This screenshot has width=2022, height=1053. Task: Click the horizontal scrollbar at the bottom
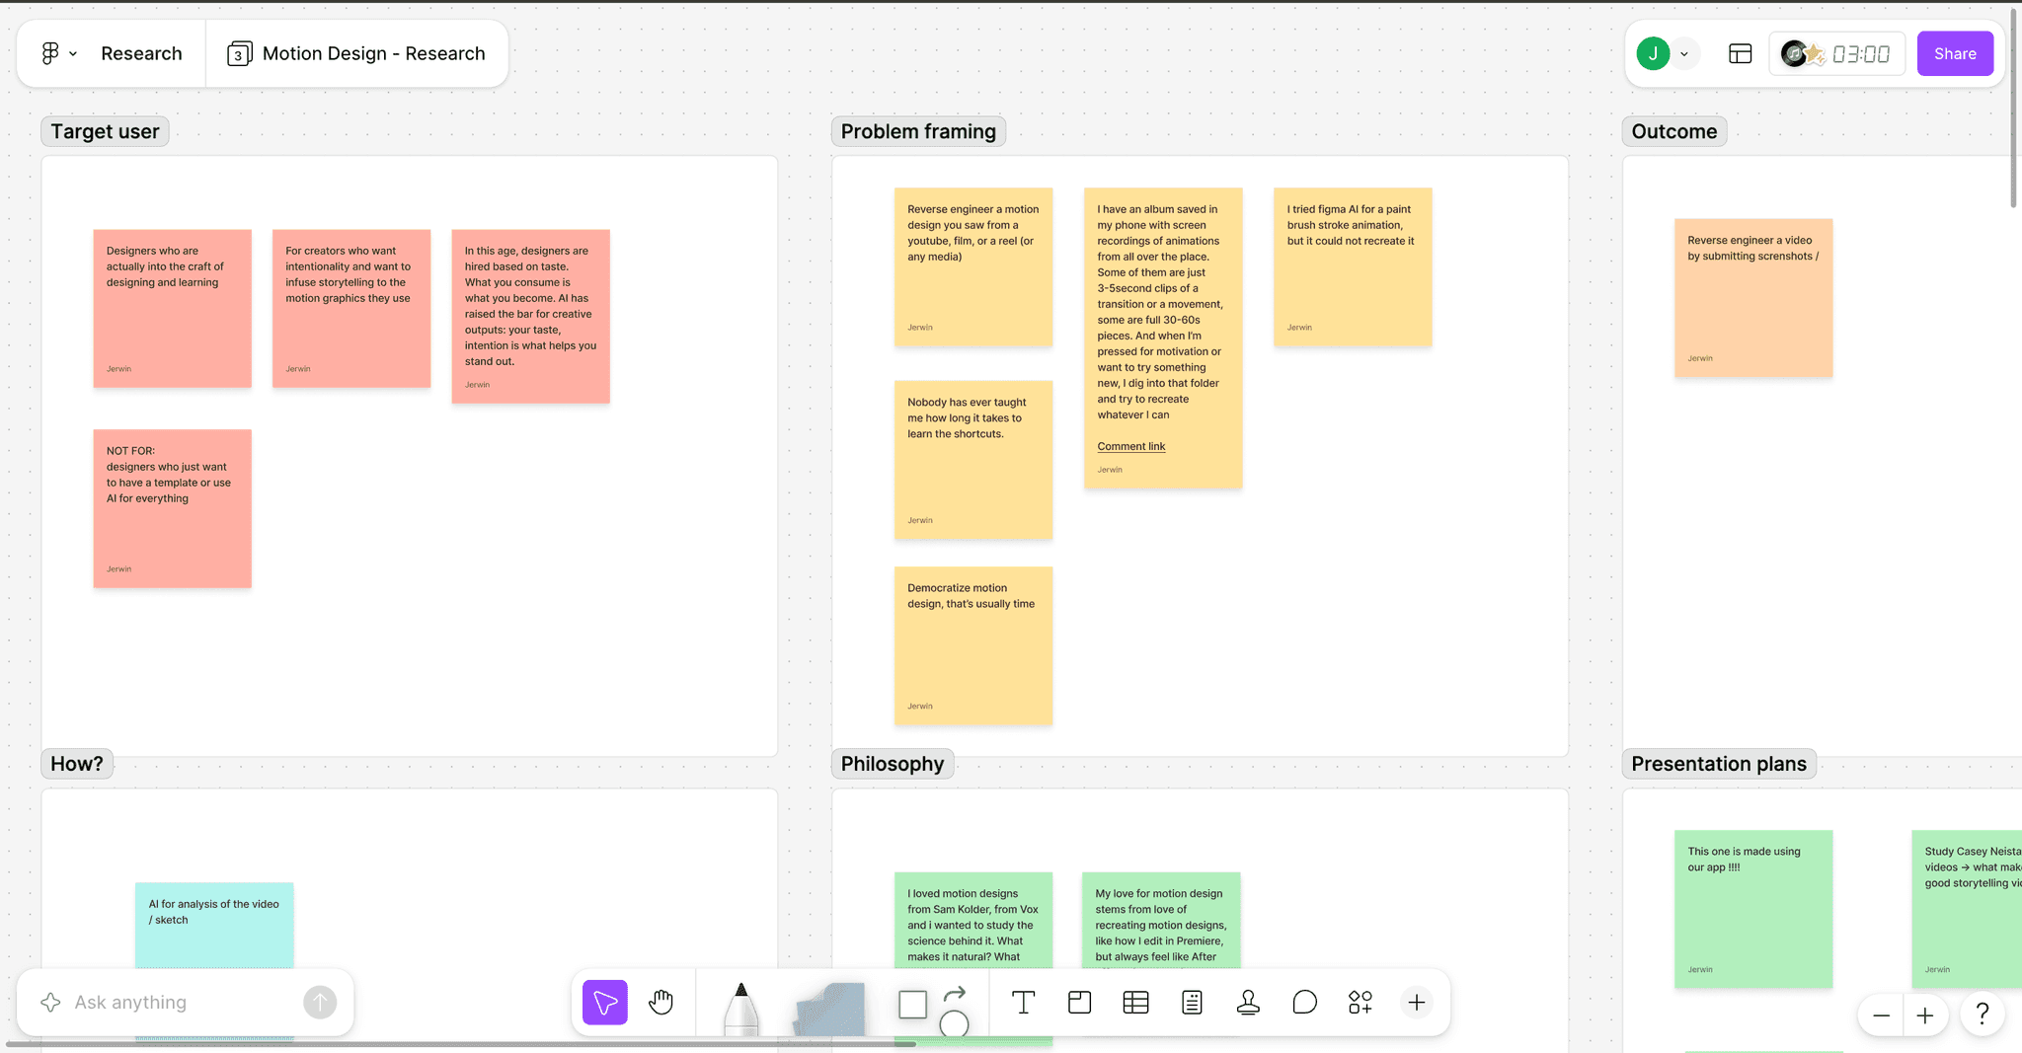click(461, 1044)
